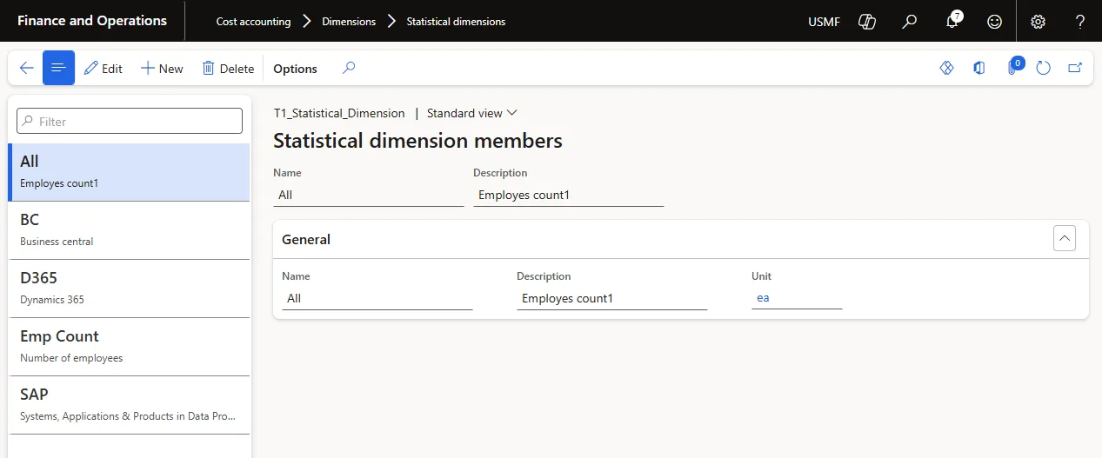
Task: Select the SAP list item
Action: coord(129,405)
